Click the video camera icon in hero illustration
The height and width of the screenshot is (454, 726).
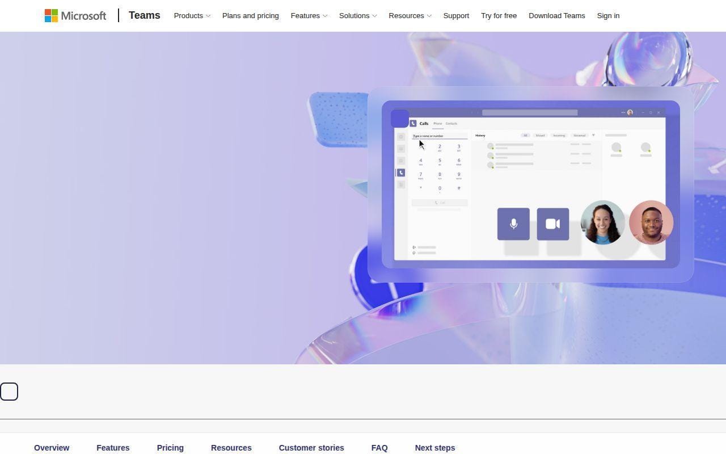(x=553, y=224)
